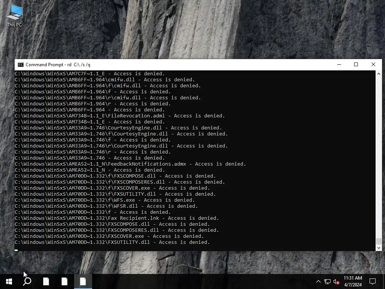
Task: Open the Action Center notifications icon
Action: [373, 281]
